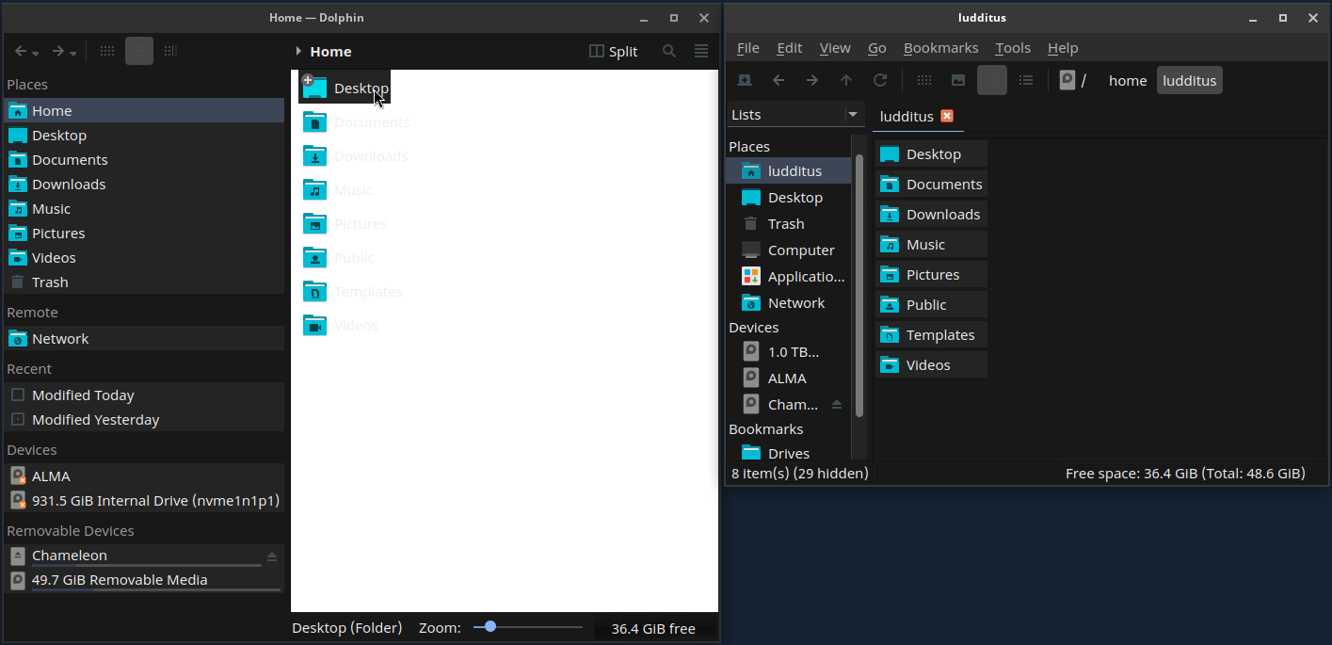This screenshot has width=1332, height=645.
Task: Switch Dolphin to icons view mode
Action: click(x=107, y=52)
